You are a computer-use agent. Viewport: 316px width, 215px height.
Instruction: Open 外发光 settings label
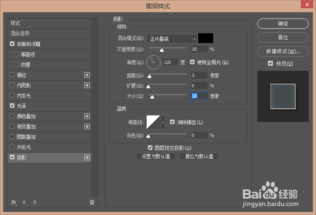(x=24, y=148)
